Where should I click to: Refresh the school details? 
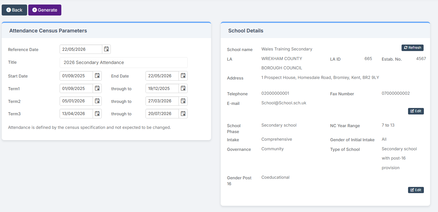(x=413, y=48)
